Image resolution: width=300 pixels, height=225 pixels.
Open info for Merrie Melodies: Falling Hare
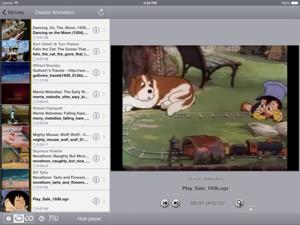[x=96, y=116]
